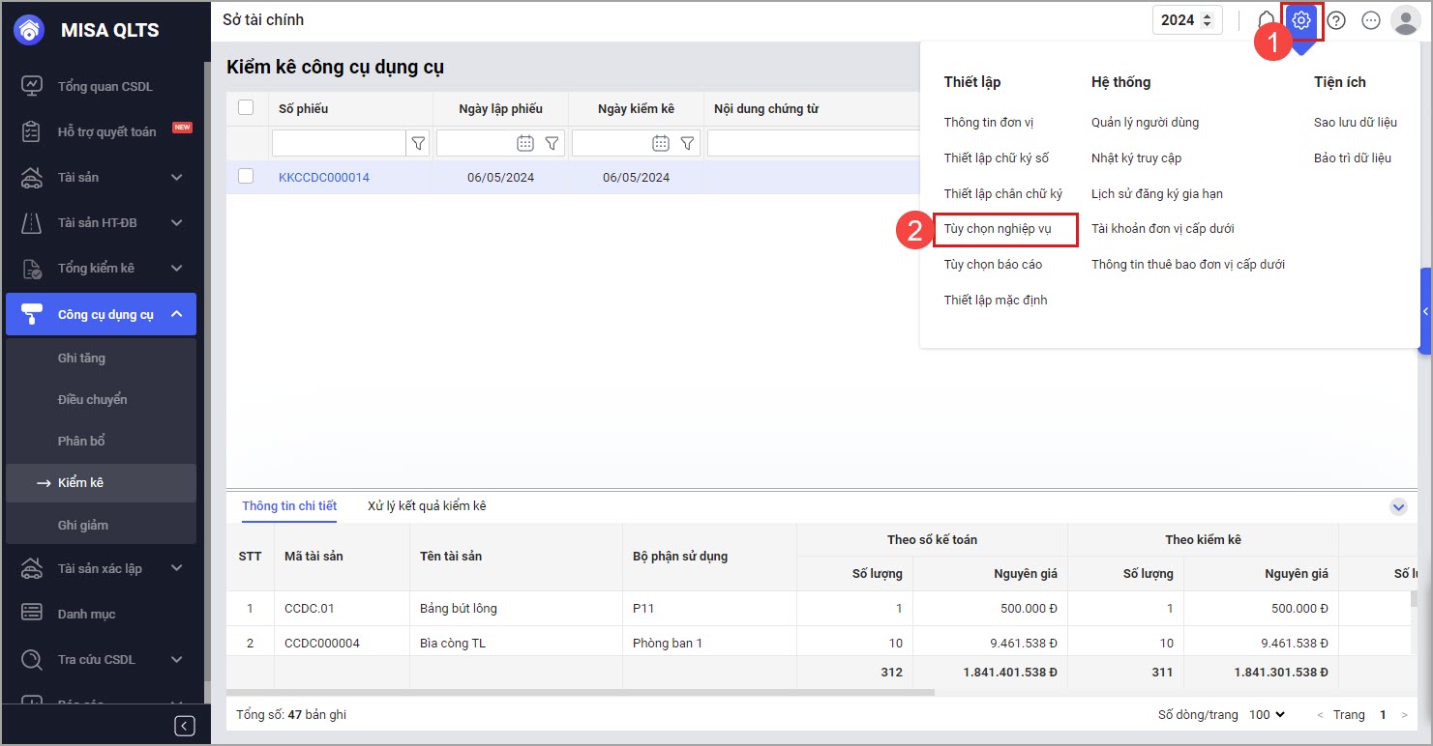Screen dimensions: 1433x746
Task: Select Tùy chọn nghiệp vụ menu item
Action: click(x=997, y=229)
